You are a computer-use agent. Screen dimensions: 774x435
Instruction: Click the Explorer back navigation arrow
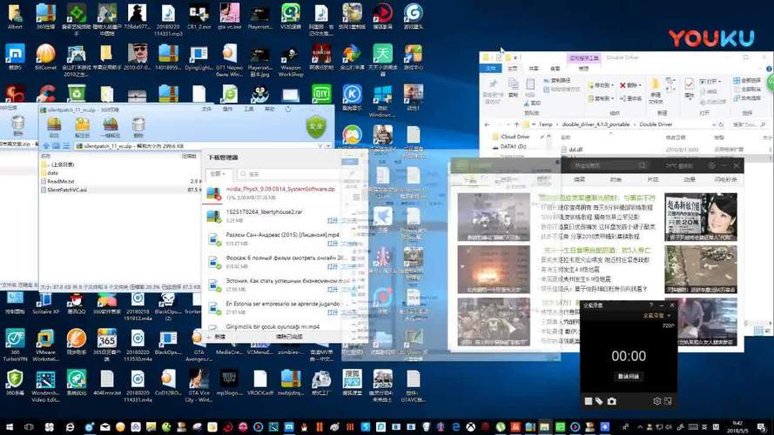[488, 124]
